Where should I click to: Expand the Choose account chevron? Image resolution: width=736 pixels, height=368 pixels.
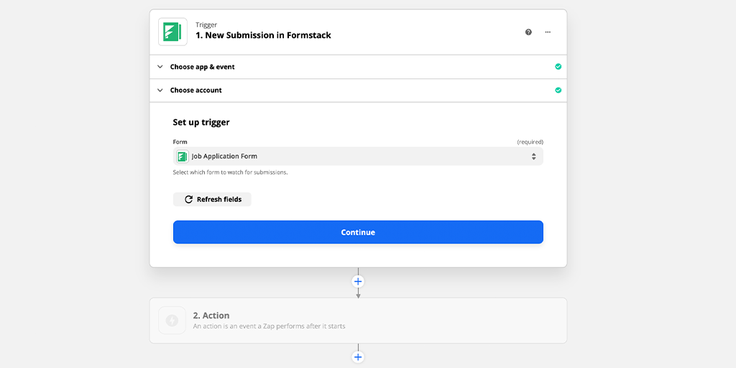pyautogui.click(x=160, y=91)
